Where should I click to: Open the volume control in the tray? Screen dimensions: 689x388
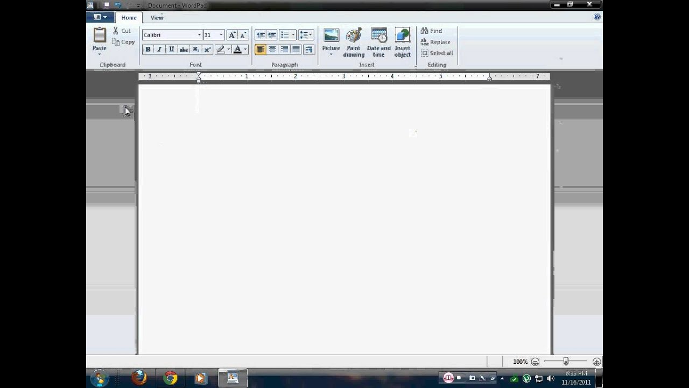pyautogui.click(x=550, y=379)
